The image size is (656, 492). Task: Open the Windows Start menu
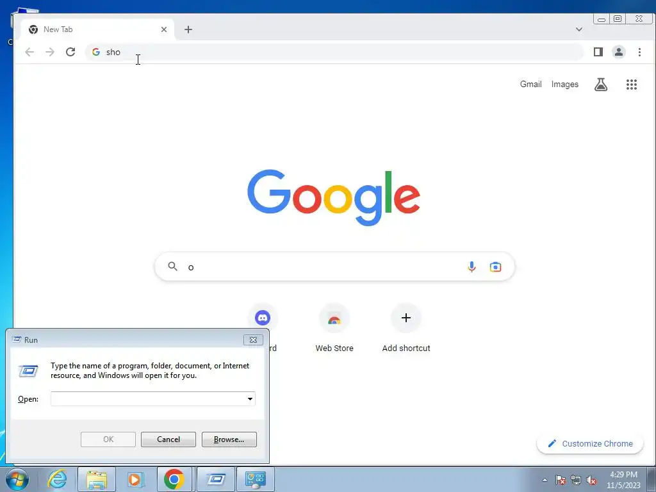[17, 479]
